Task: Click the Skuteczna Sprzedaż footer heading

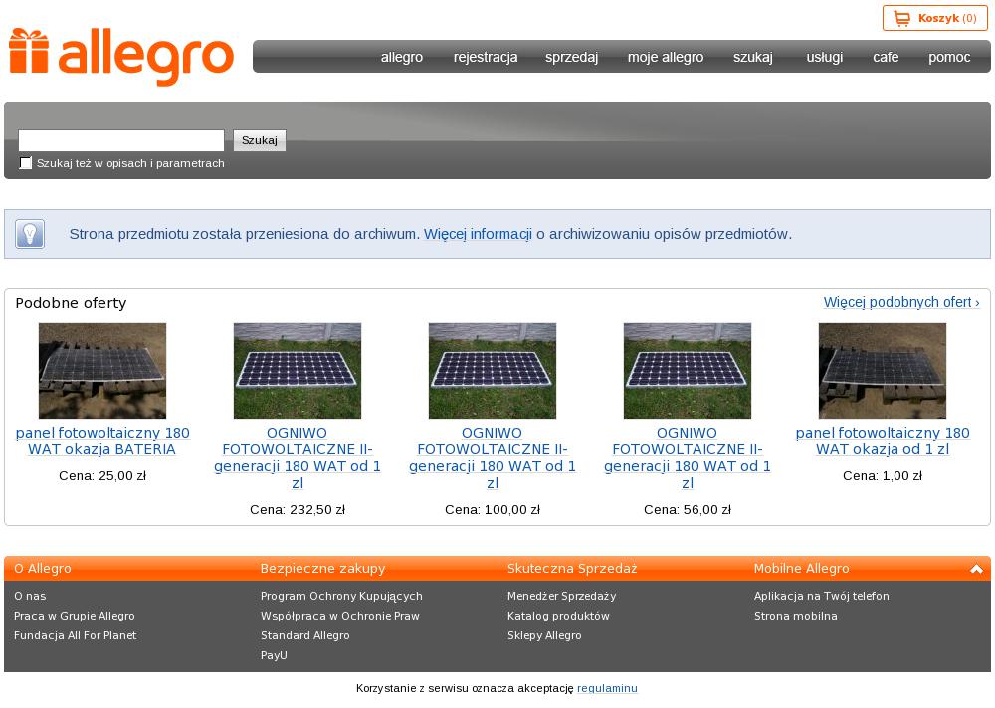Action: click(572, 569)
